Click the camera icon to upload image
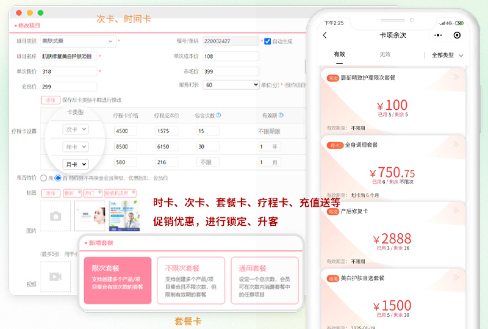This screenshot has height=329, width=488. coord(56,216)
